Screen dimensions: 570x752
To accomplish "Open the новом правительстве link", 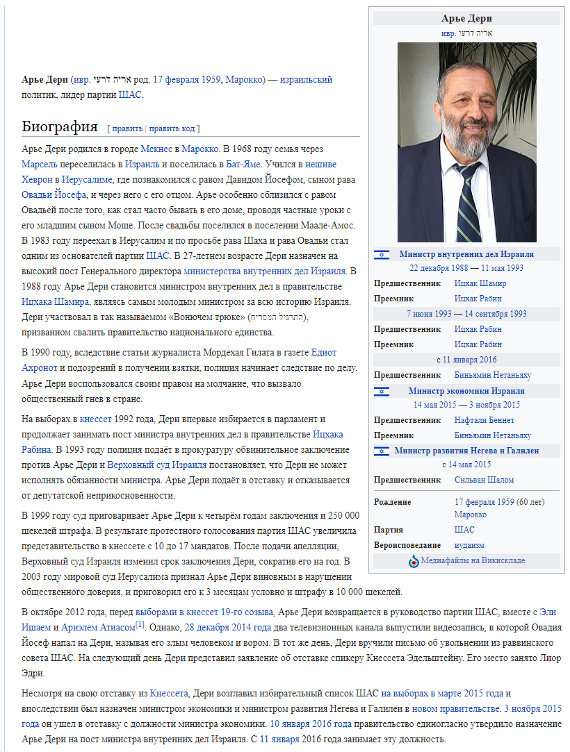I will 456,710.
